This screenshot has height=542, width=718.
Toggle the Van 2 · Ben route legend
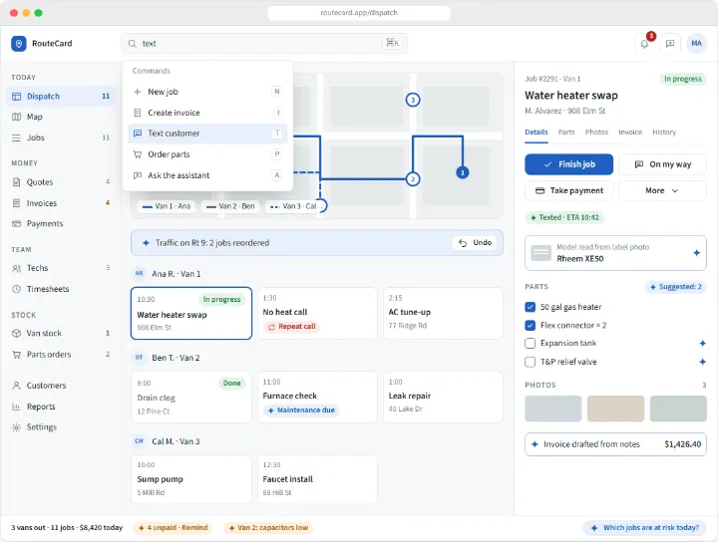tap(230, 206)
